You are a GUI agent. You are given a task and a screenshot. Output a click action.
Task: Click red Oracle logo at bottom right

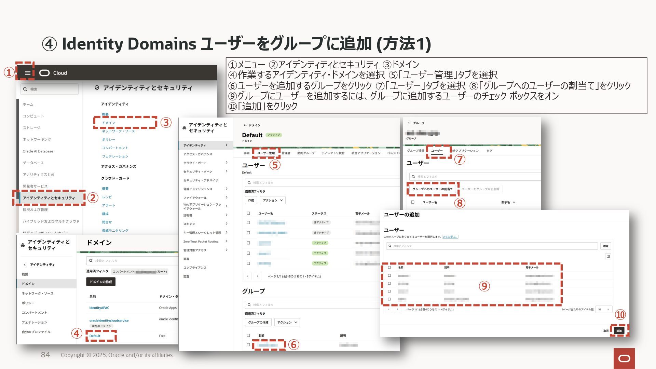tap(624, 358)
